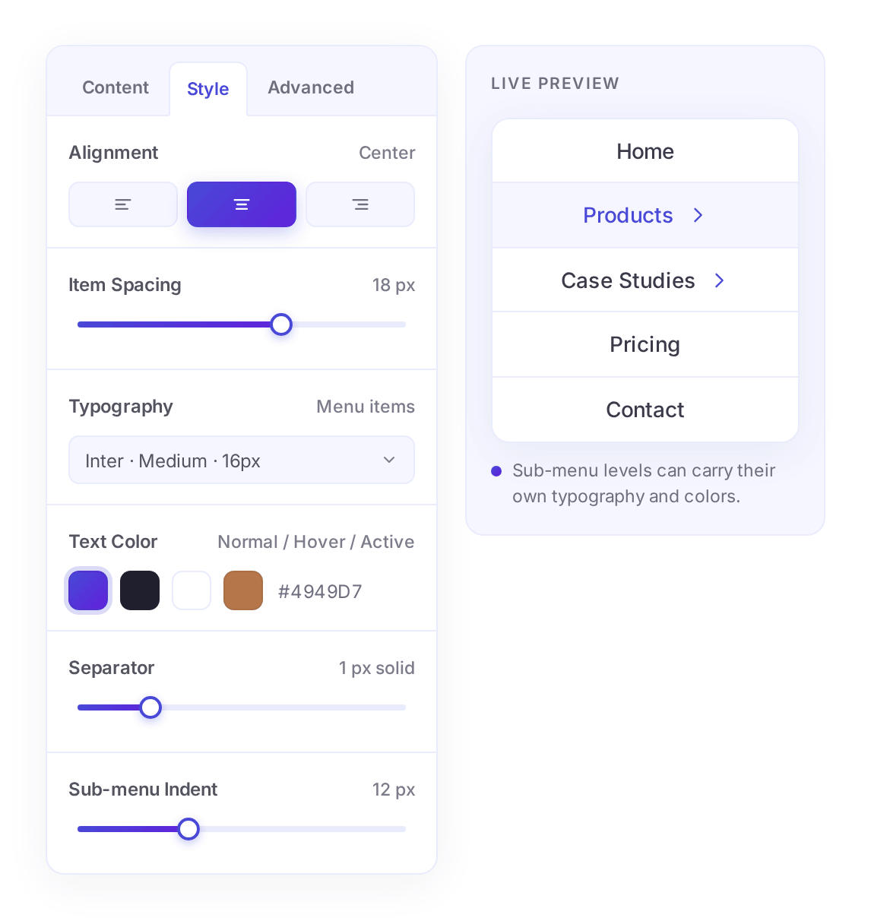Click the chevron arrow beside Case Studies
871x921 pixels.
[719, 281]
